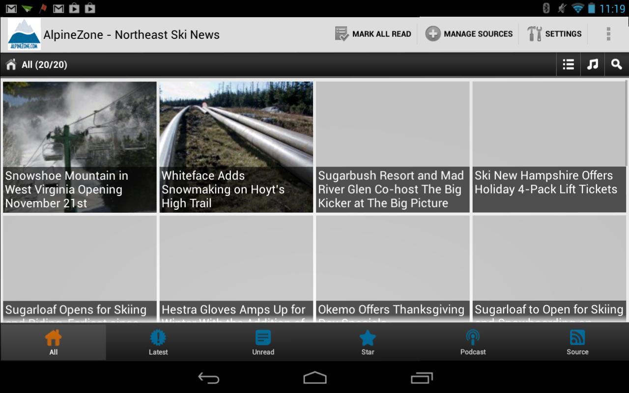This screenshot has width=629, height=393.
Task: Open the overflow menu
Action: pos(608,33)
